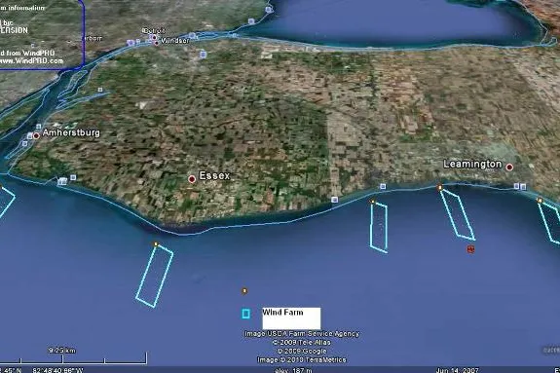Viewport: 560px width, 373px height.
Task: Click the cyan square Wind Farm legend icon
Action: pos(245,314)
